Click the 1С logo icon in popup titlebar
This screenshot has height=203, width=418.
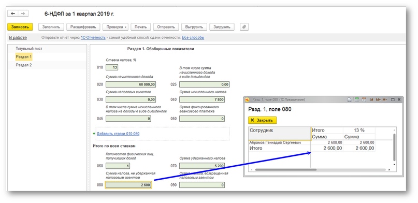coord(247,99)
